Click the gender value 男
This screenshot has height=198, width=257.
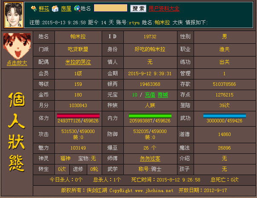pyautogui.click(x=224, y=37)
